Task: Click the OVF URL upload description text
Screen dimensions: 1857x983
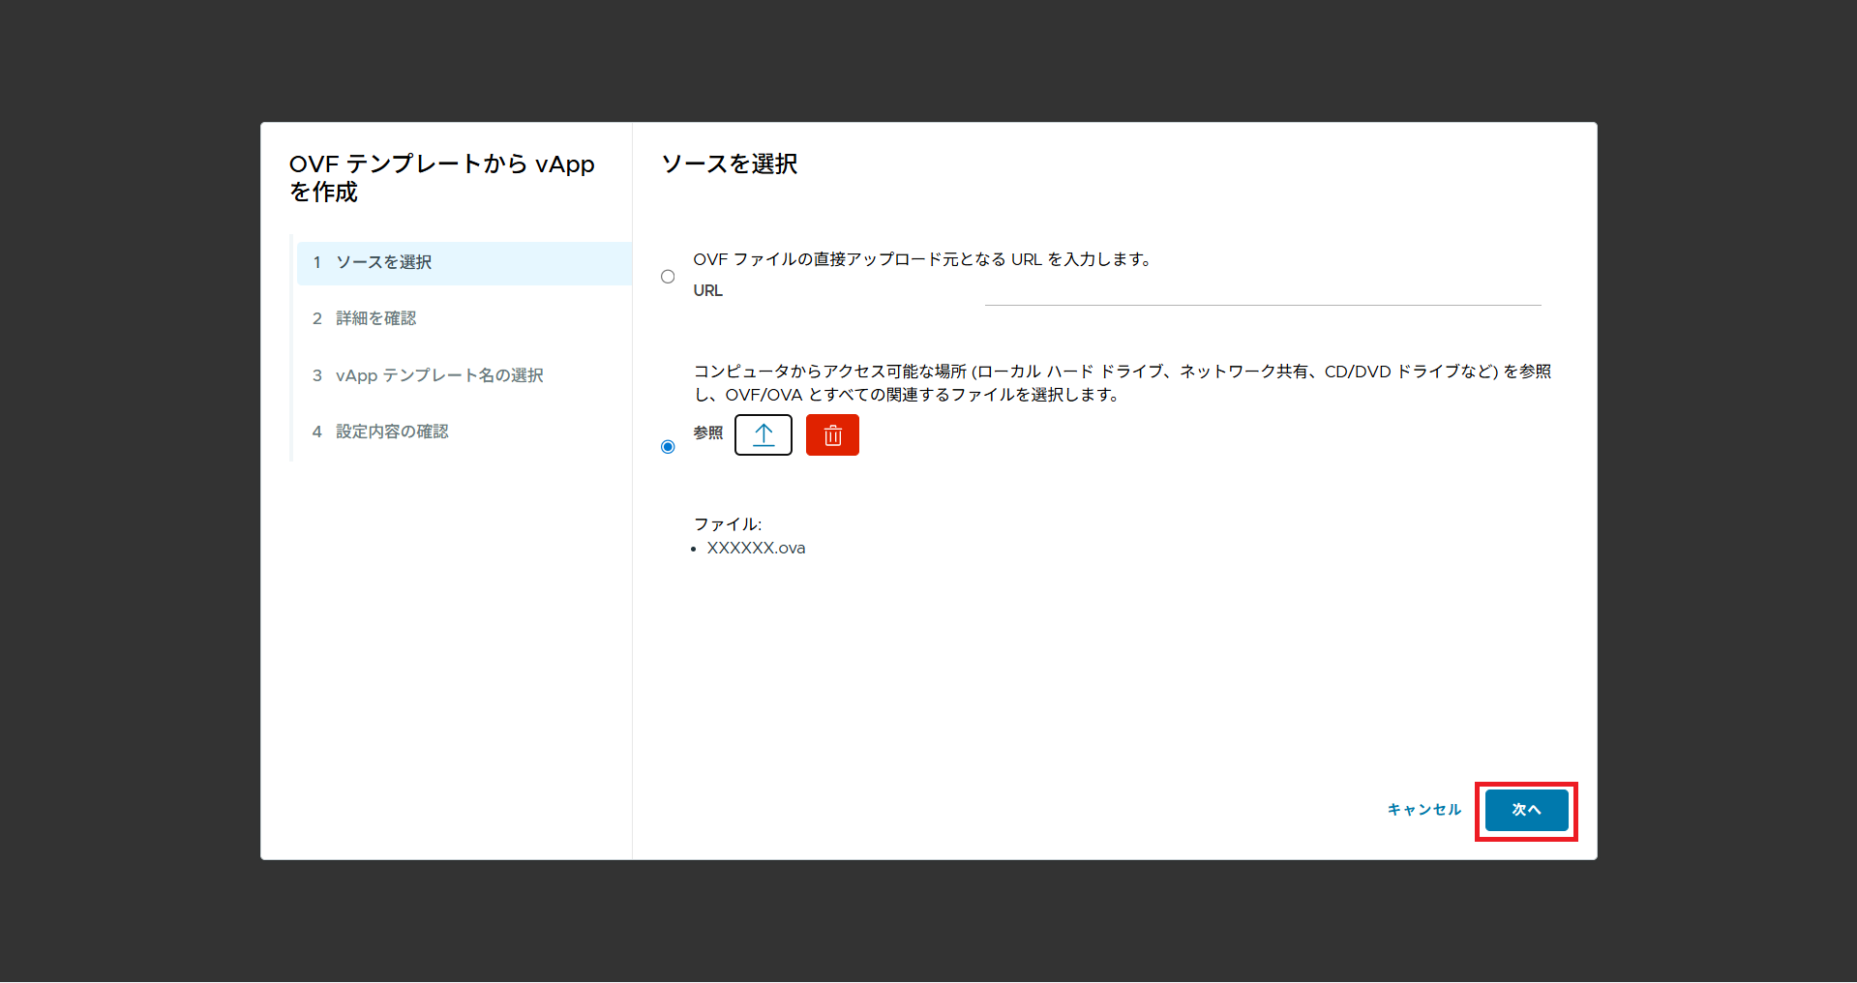Action: [x=921, y=259]
